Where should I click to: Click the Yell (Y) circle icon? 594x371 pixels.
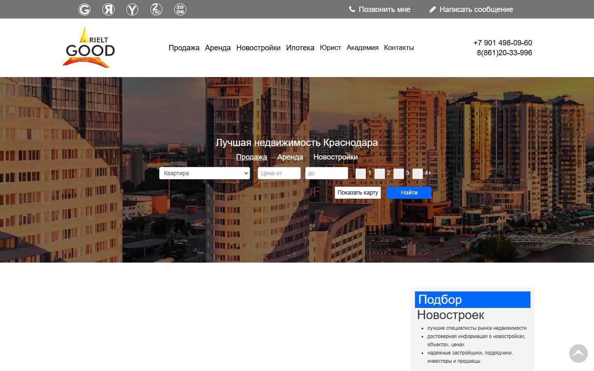[x=132, y=9]
